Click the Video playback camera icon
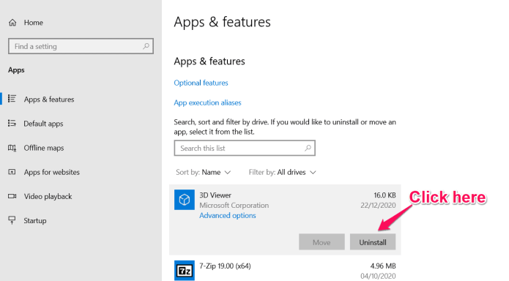The width and height of the screenshot is (509, 281). 12,196
